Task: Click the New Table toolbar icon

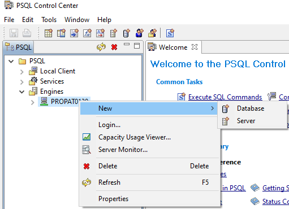Action: (x=49, y=33)
